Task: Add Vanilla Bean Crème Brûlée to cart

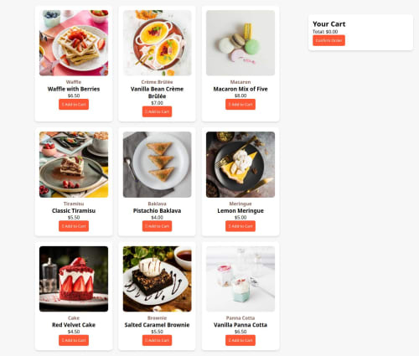Action: (157, 111)
